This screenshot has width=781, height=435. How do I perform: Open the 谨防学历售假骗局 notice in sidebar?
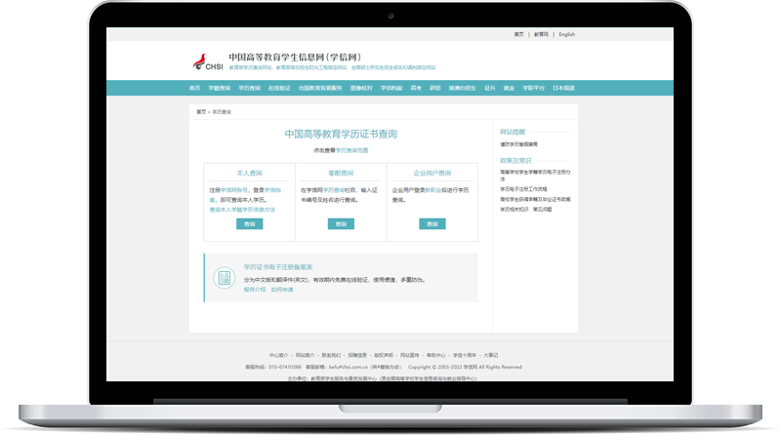[x=519, y=144]
